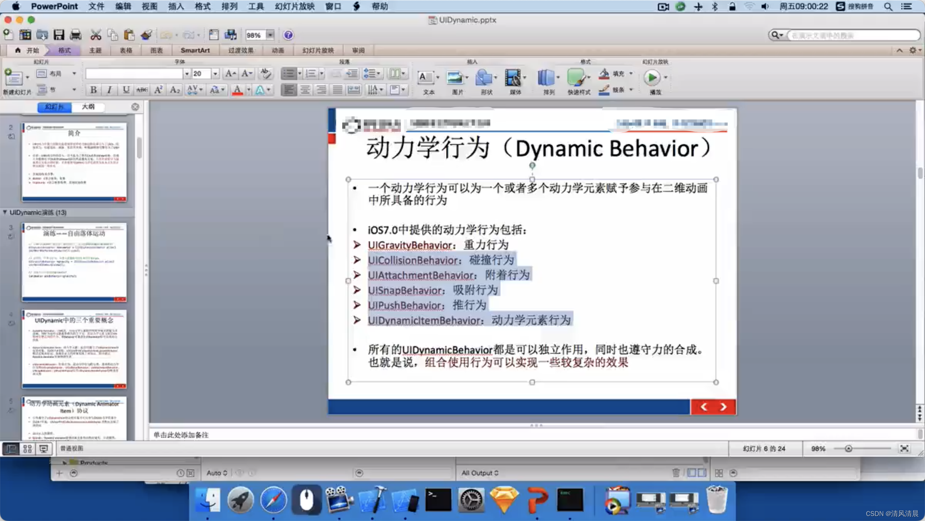
Task: Toggle Italic formatting
Action: click(109, 90)
